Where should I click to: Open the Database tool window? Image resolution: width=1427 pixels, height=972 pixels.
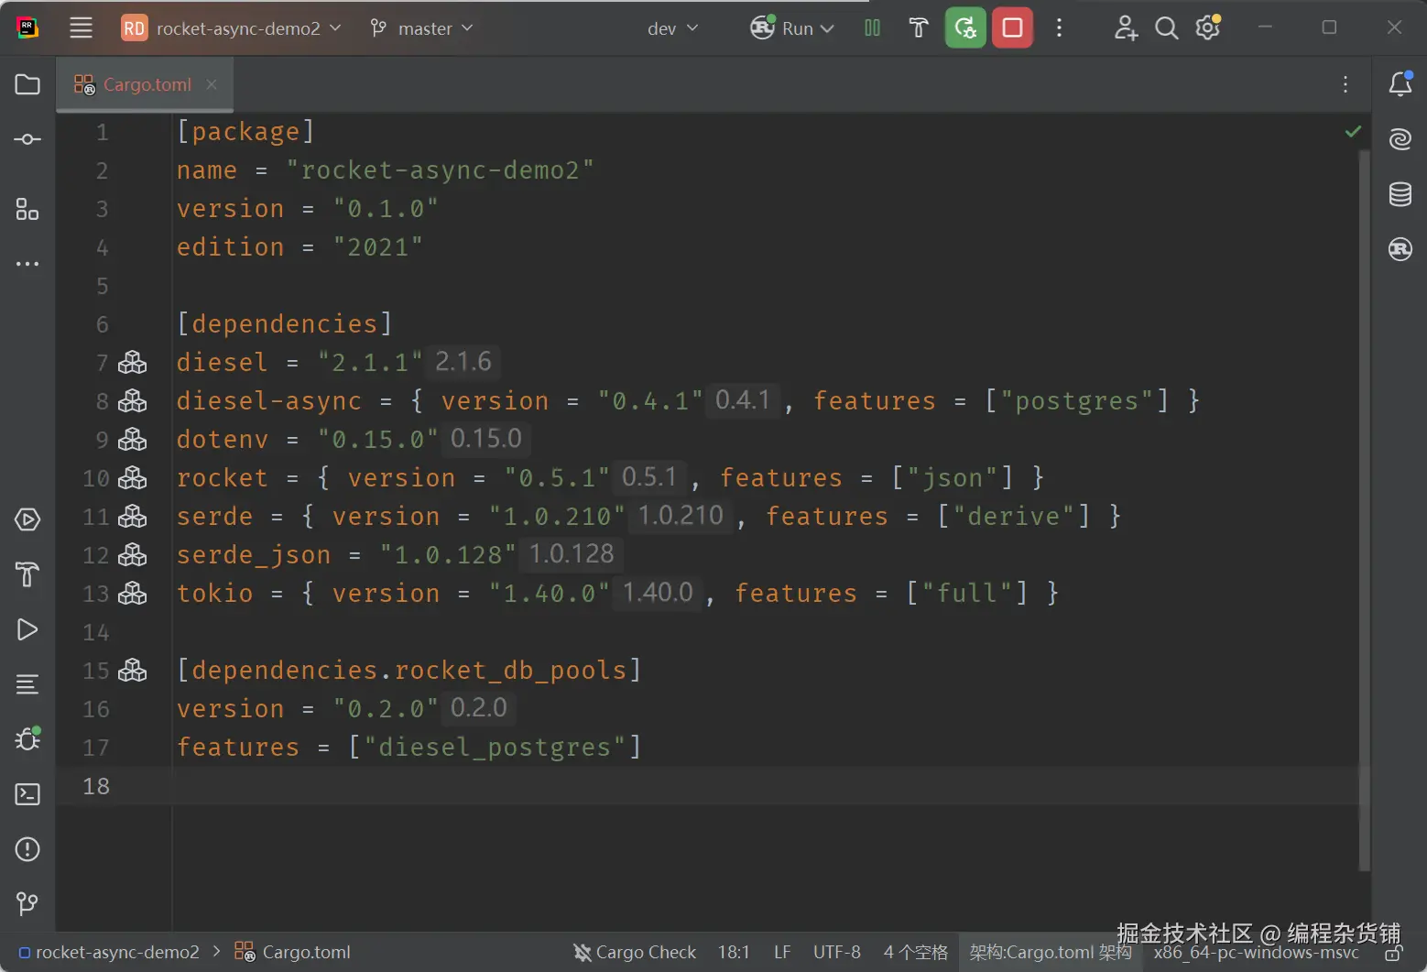pos(1400,194)
